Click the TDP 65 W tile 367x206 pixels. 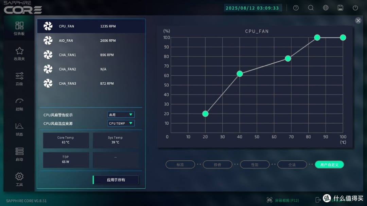66,160
